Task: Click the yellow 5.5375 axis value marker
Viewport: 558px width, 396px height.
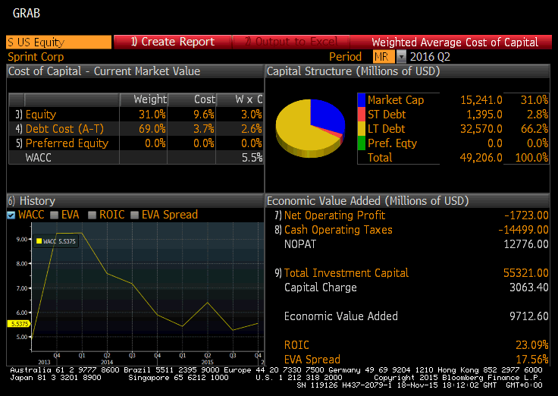Action: (x=19, y=324)
